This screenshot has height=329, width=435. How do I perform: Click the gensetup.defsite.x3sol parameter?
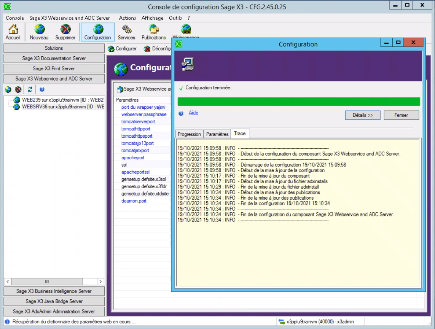[x=144, y=179]
